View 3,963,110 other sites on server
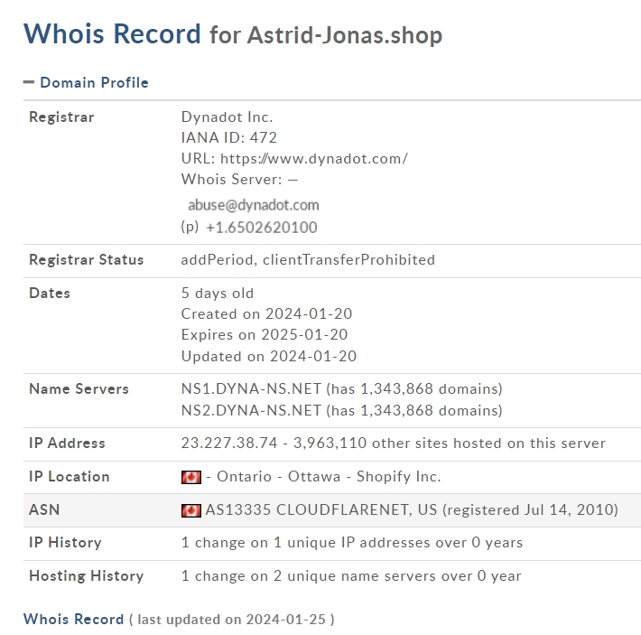Viewport: 641px width, 635px height. click(x=450, y=444)
